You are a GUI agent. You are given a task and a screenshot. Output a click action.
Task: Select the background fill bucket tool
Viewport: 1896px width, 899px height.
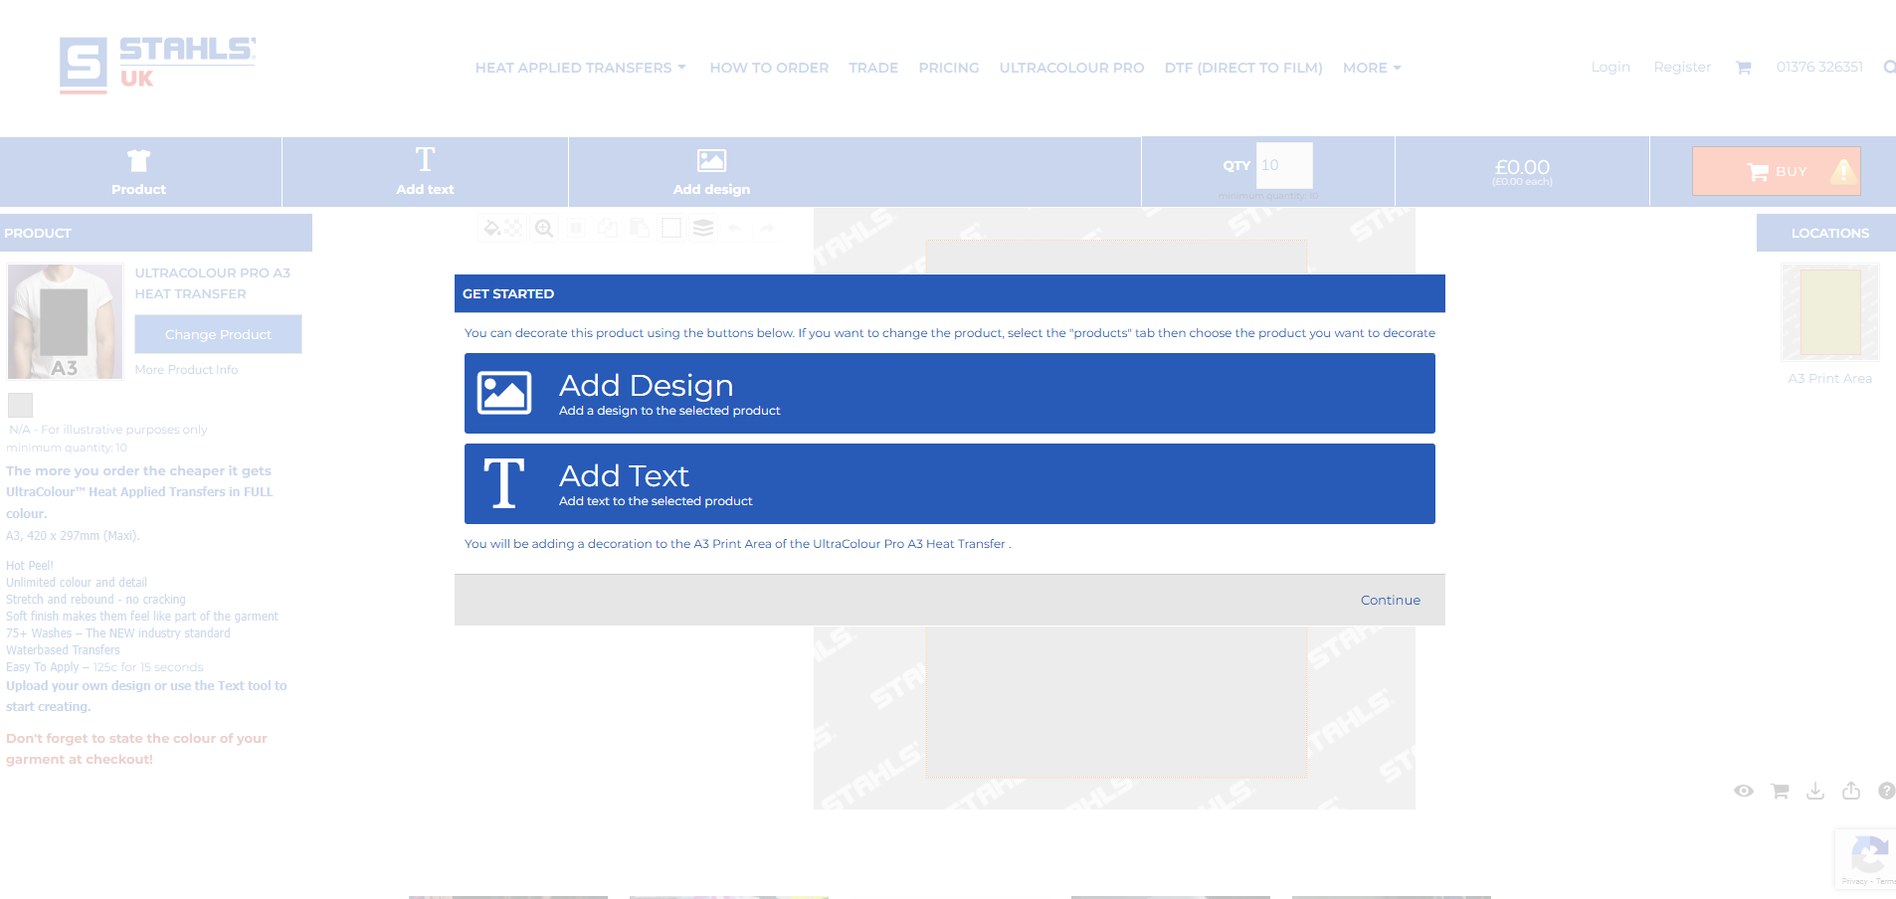tap(491, 228)
